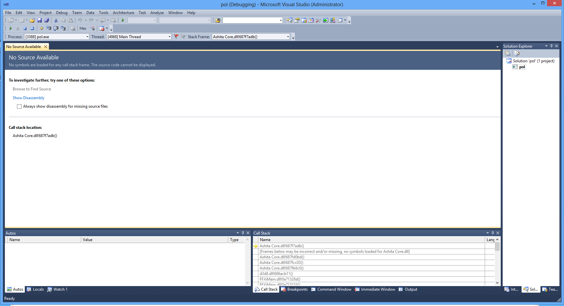Viewport: 564px width, 306px height.
Task: Open the Process dropdown
Action: point(87,37)
